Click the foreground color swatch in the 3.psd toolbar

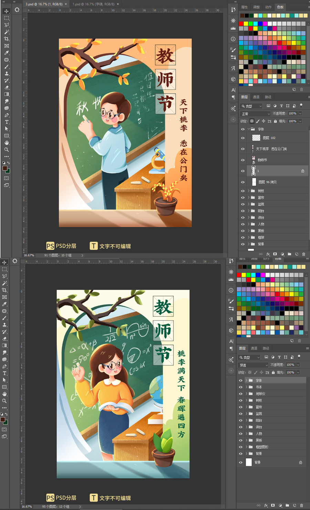pyautogui.click(x=5, y=168)
